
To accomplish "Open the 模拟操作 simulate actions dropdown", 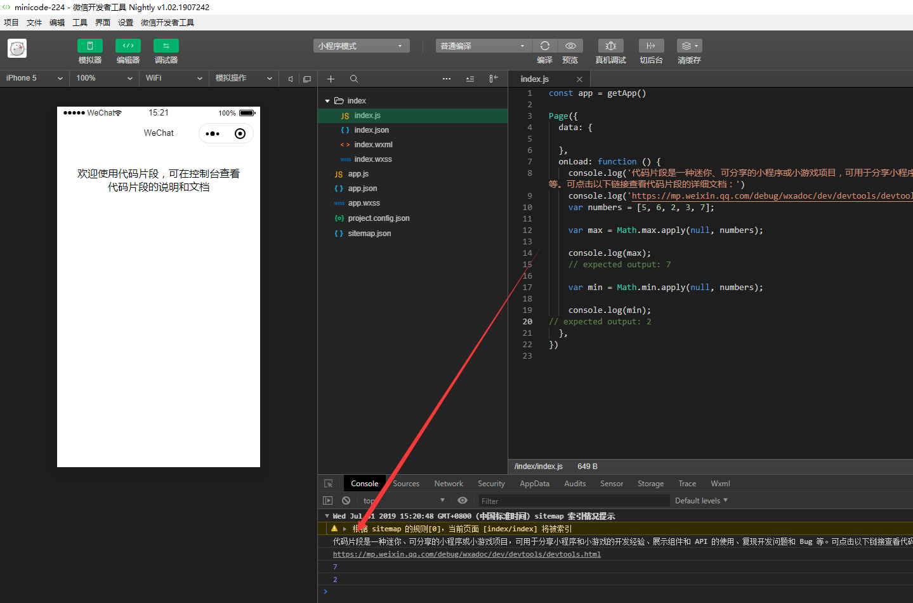I will 244,78.
